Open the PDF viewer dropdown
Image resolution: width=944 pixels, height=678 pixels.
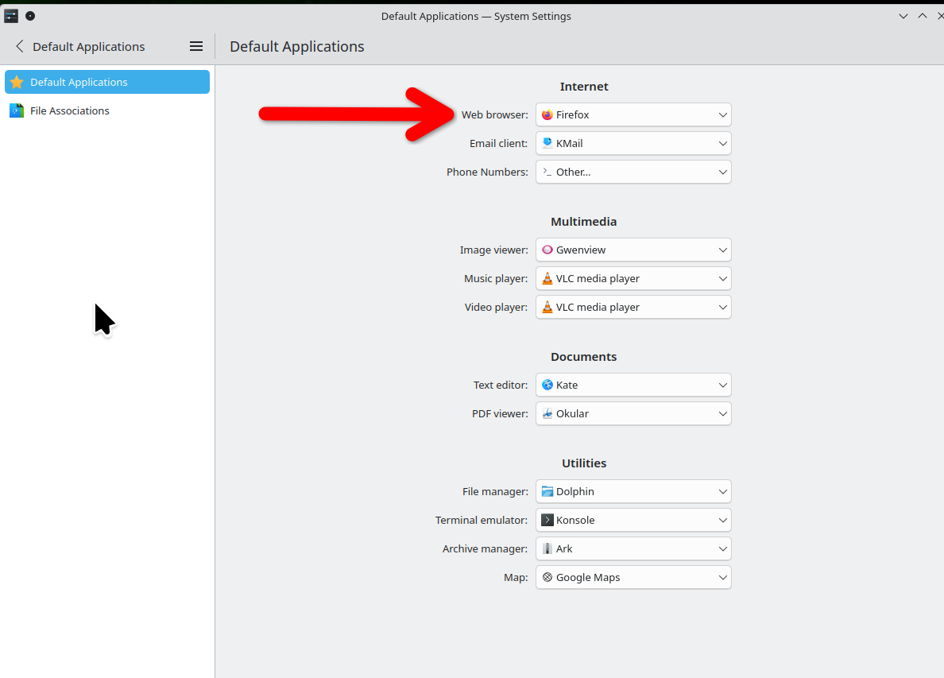[x=633, y=414]
